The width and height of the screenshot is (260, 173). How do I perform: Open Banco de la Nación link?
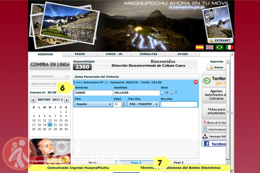pos(214,123)
